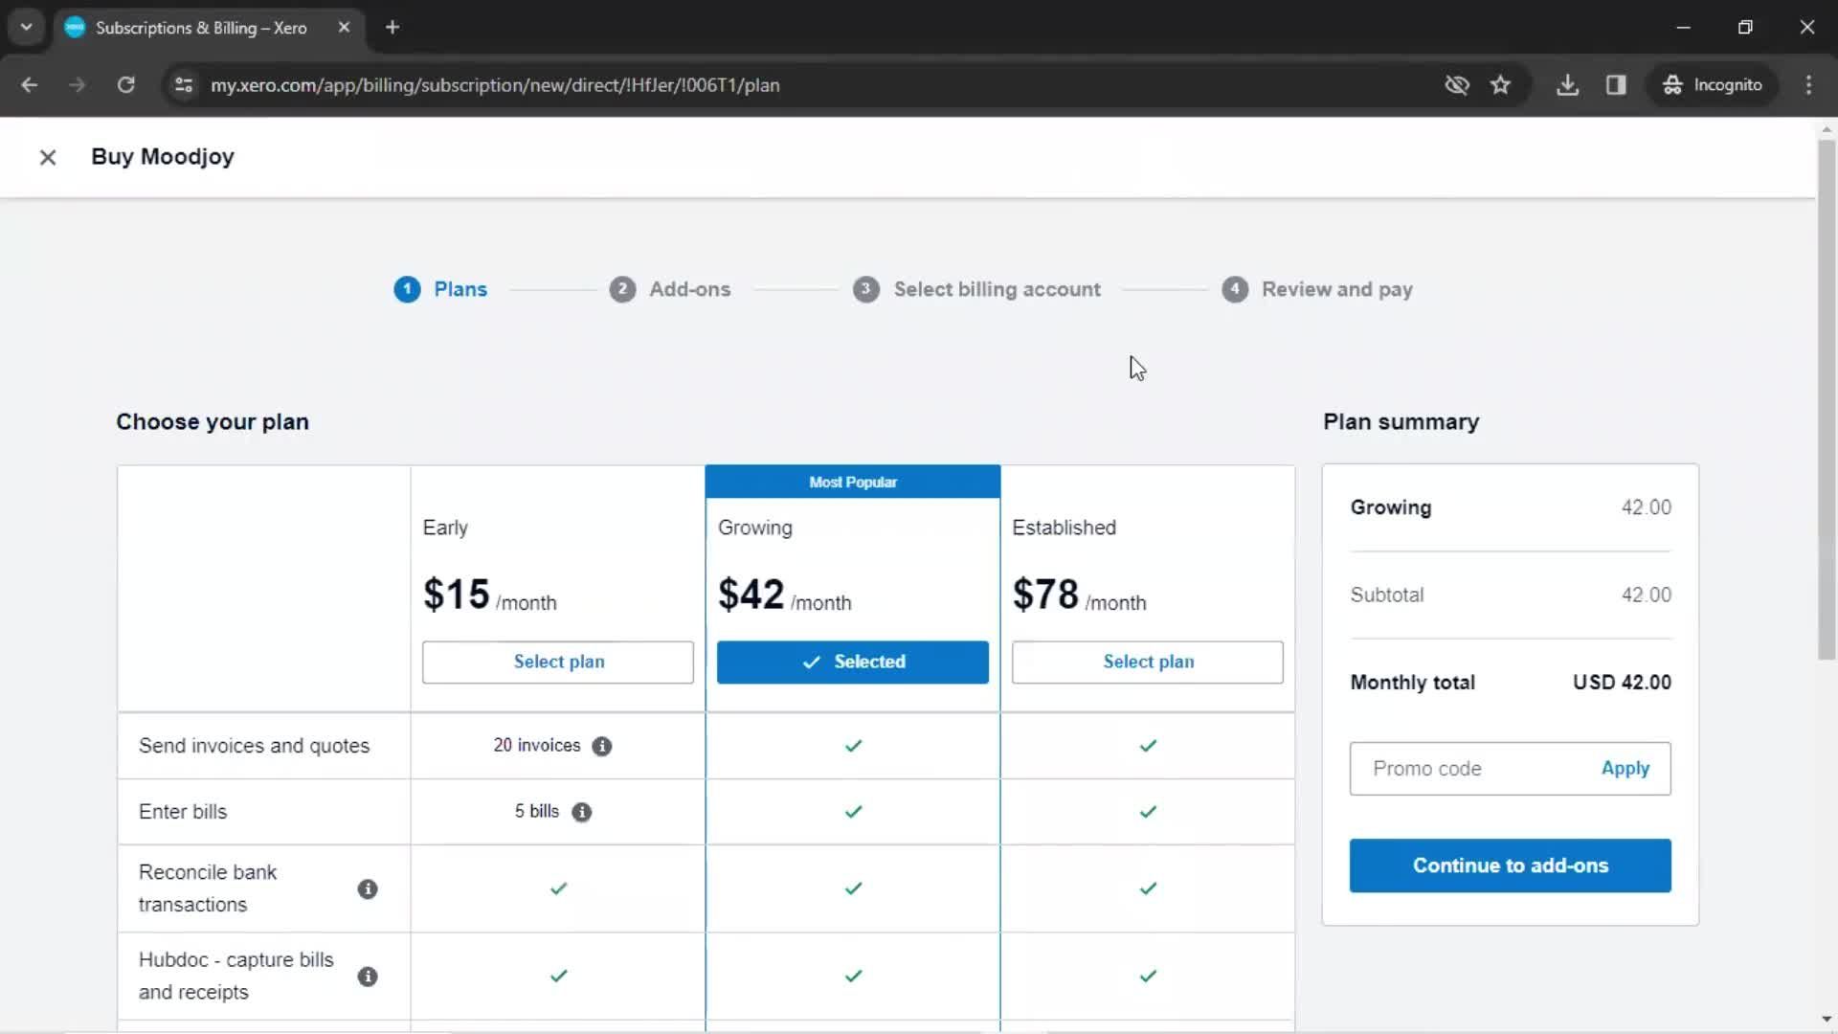Click the Growing checkmark for Send invoices
The height and width of the screenshot is (1034, 1838).
[x=853, y=746]
